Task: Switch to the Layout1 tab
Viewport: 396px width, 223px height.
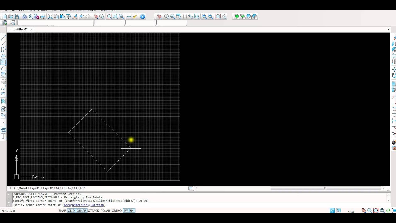Action: (35, 188)
